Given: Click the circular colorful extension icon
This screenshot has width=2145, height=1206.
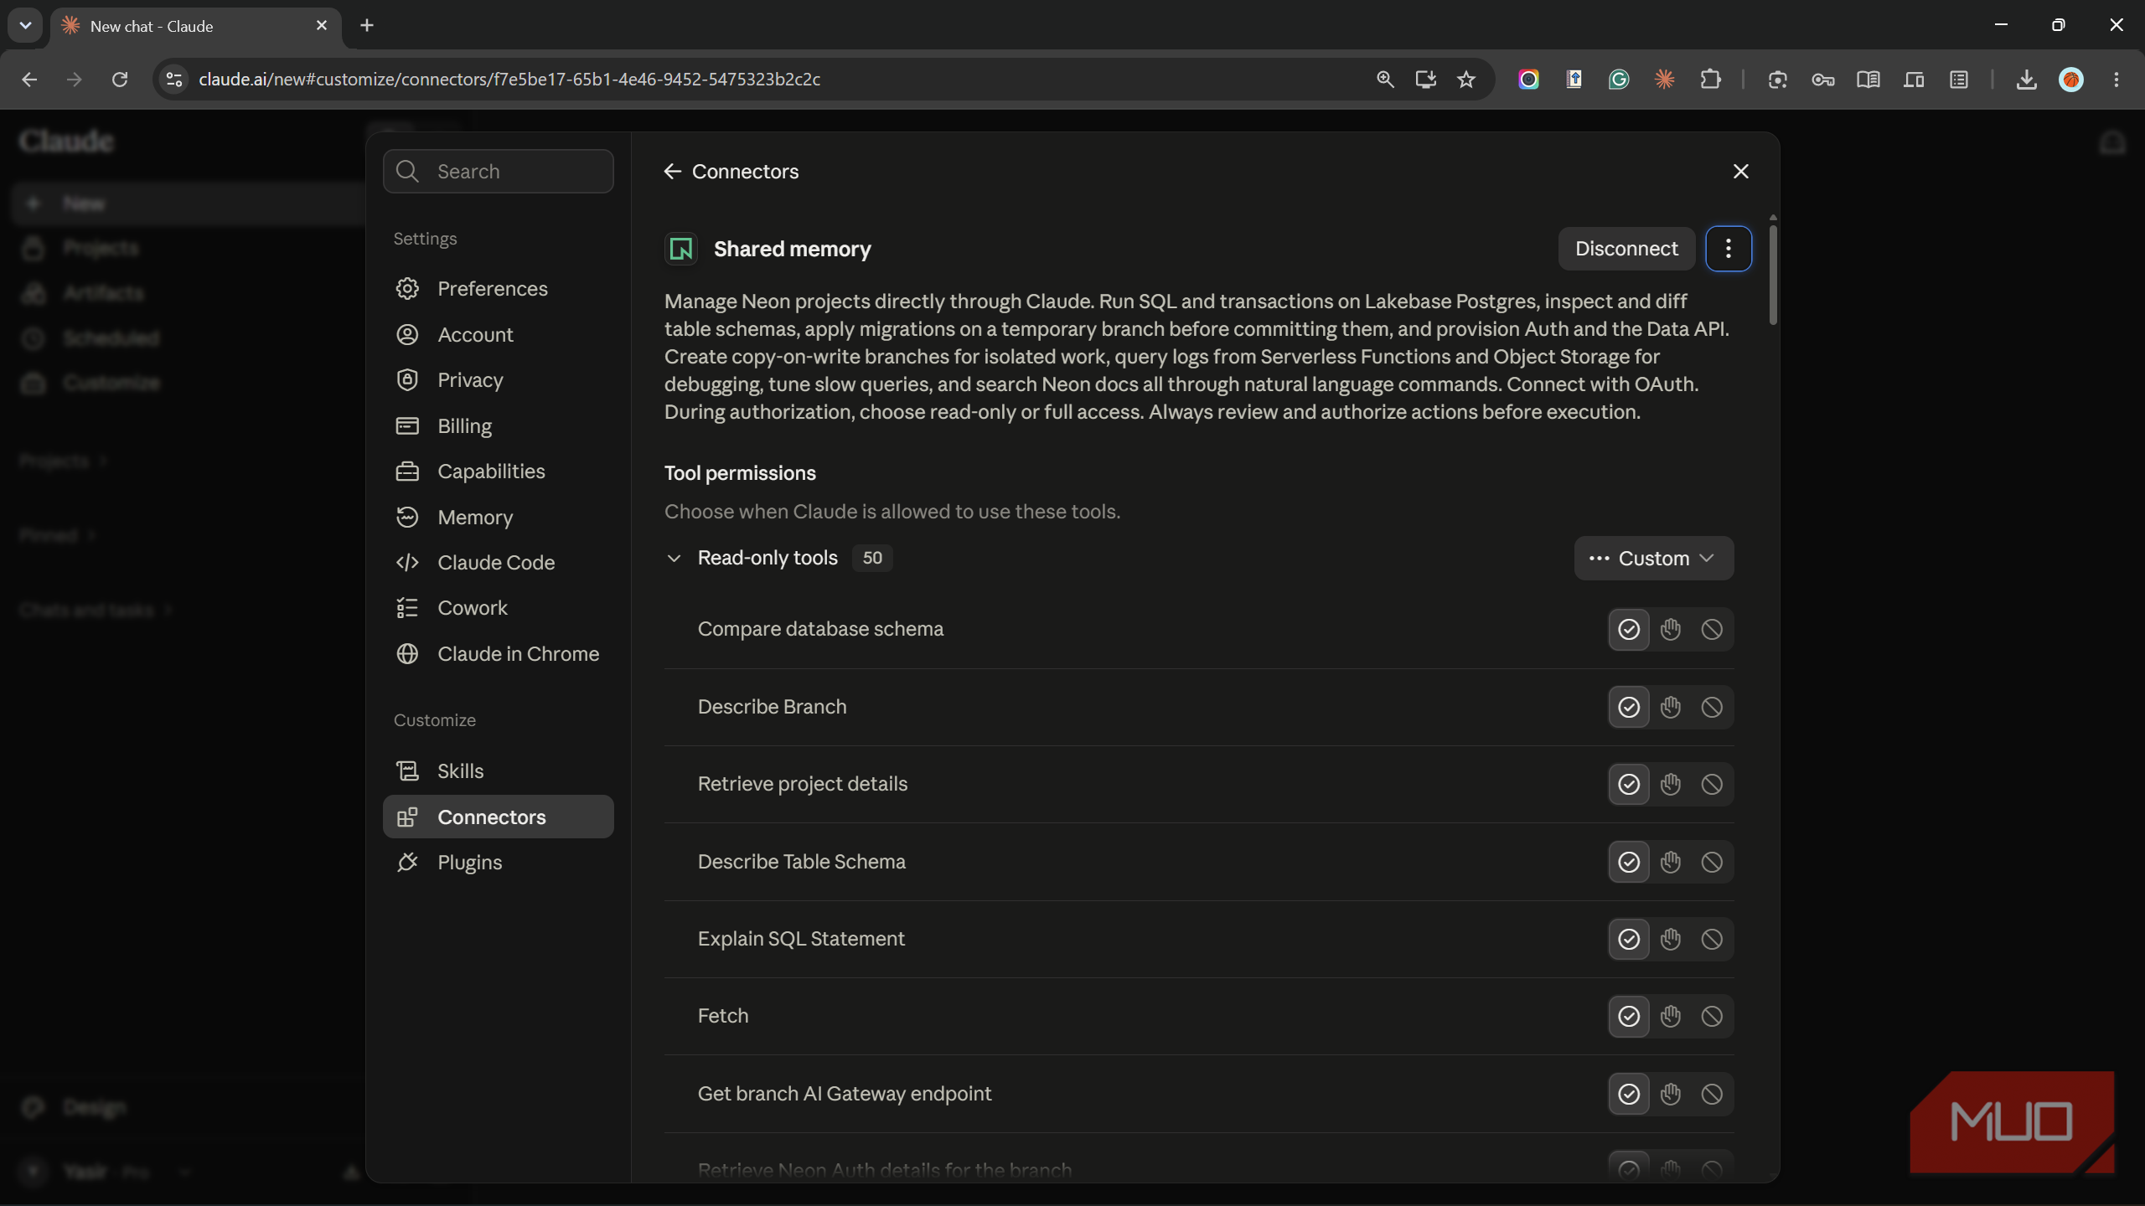Looking at the screenshot, I should click(1528, 80).
